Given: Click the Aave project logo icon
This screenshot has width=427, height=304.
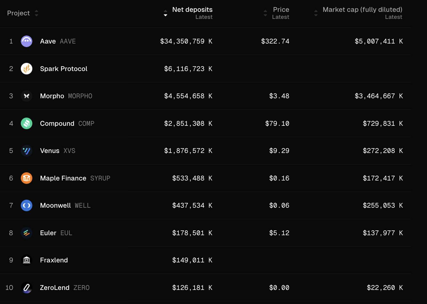Looking at the screenshot, I should point(27,41).
